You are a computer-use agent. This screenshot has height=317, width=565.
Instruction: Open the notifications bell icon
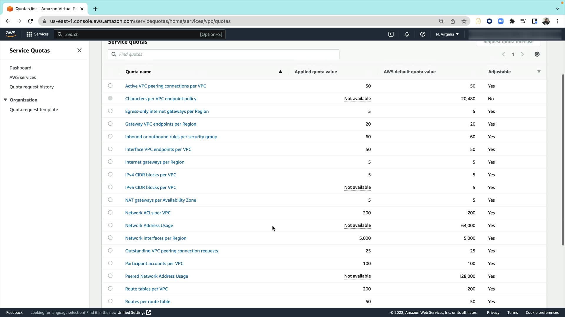click(x=407, y=34)
